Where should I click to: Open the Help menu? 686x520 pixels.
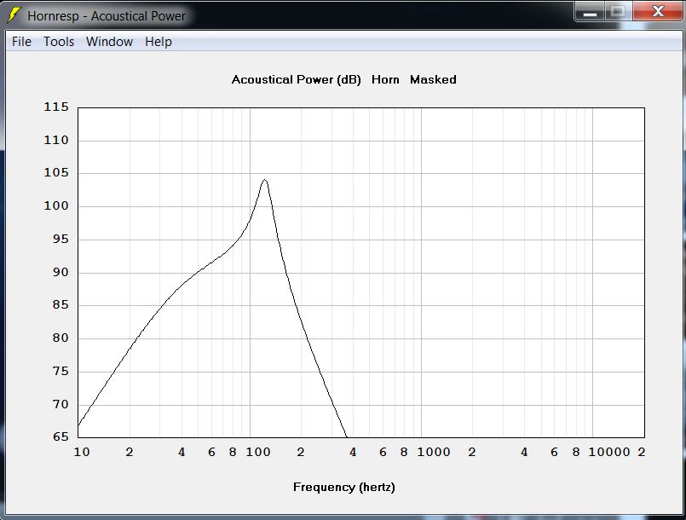click(159, 42)
